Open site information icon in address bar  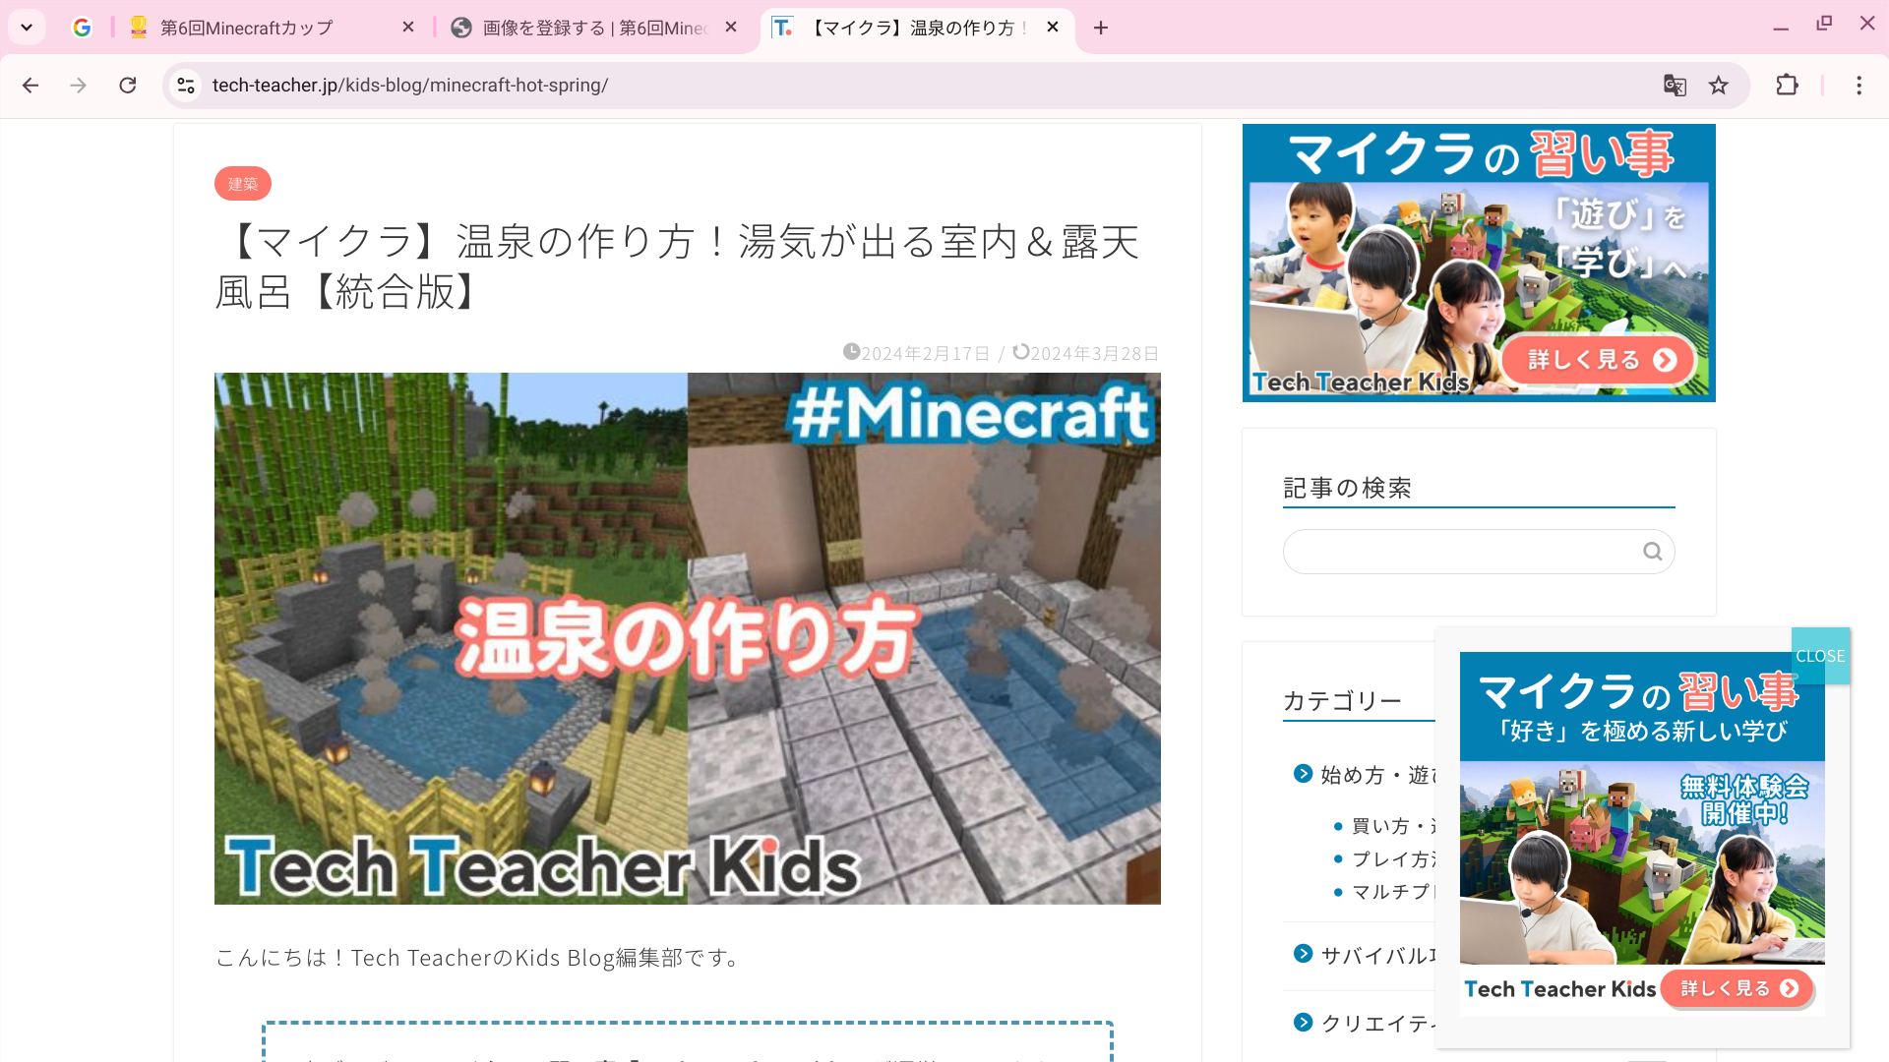coord(186,86)
